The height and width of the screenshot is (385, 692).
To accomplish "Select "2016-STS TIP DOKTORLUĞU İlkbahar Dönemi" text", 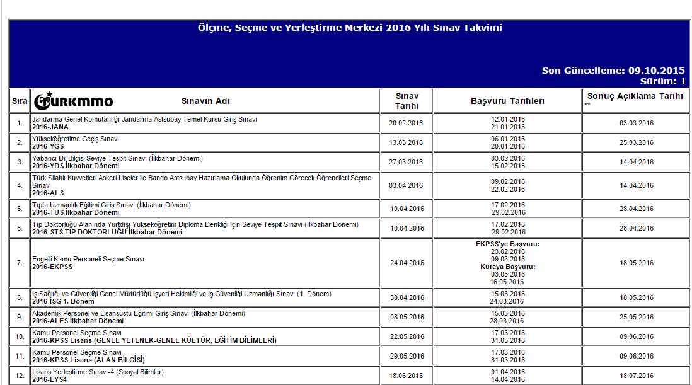I will 107,232.
